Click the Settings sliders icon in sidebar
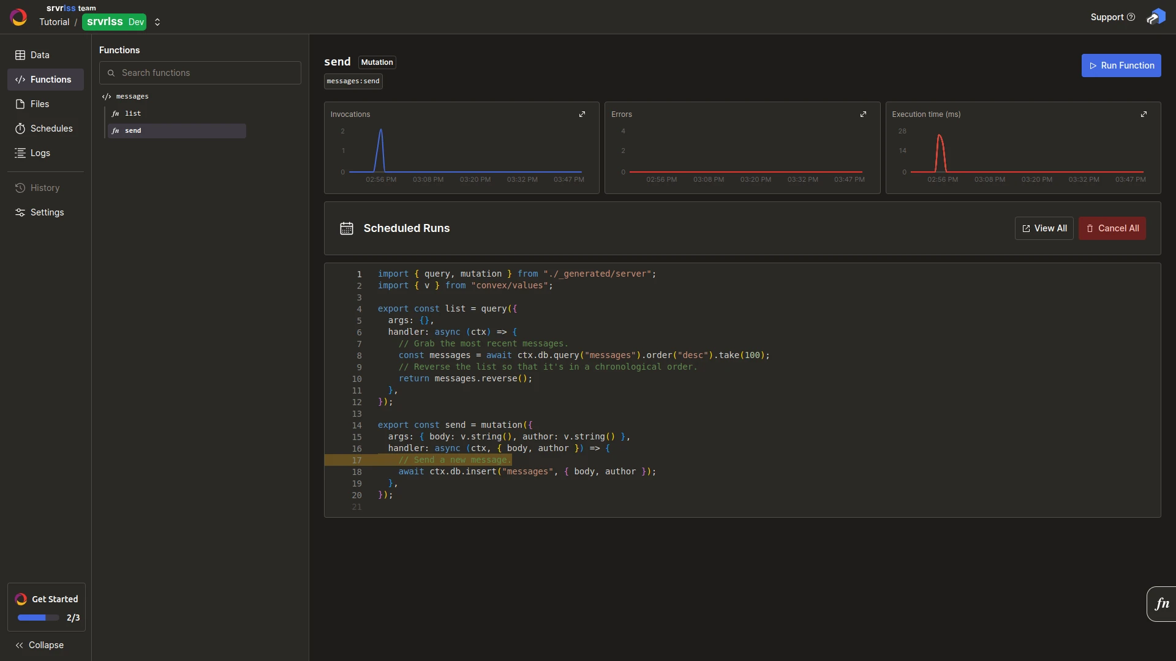This screenshot has width=1176, height=661. coord(20,212)
